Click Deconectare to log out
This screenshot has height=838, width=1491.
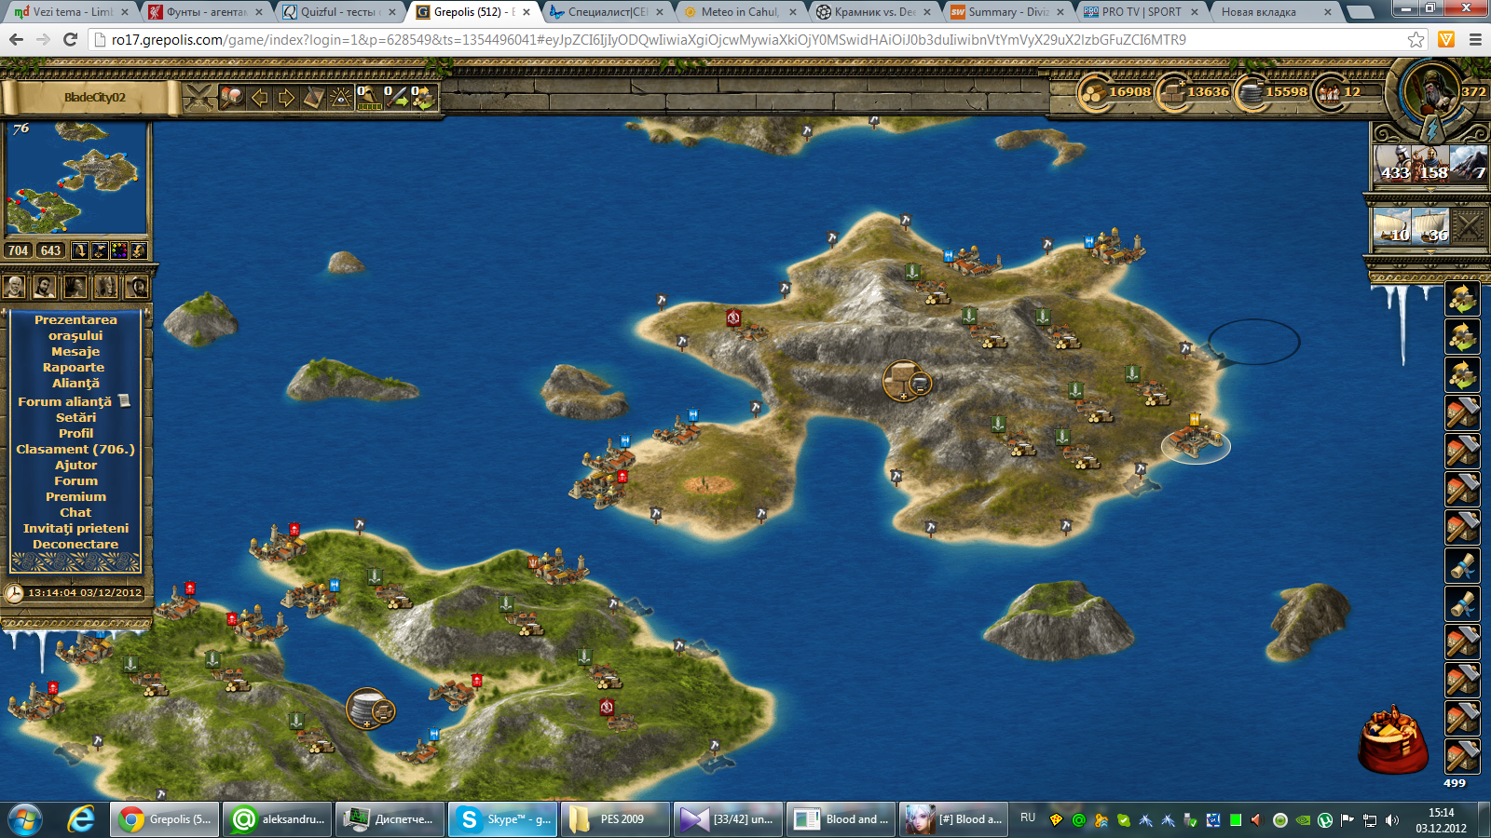75,545
